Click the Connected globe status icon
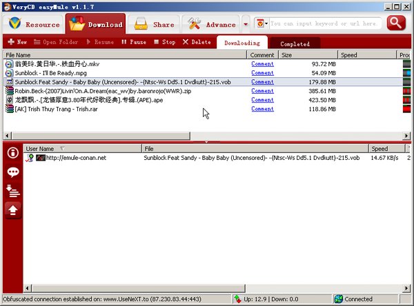The image size is (414, 306). [x=339, y=299]
